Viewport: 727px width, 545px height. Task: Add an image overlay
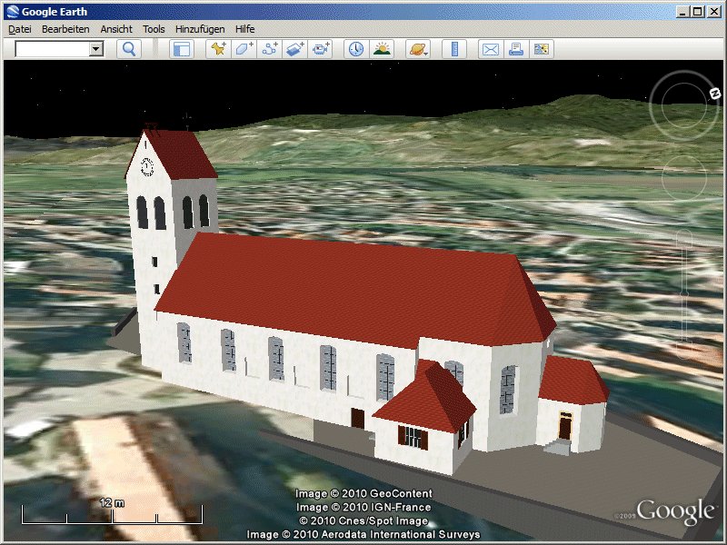[295, 49]
